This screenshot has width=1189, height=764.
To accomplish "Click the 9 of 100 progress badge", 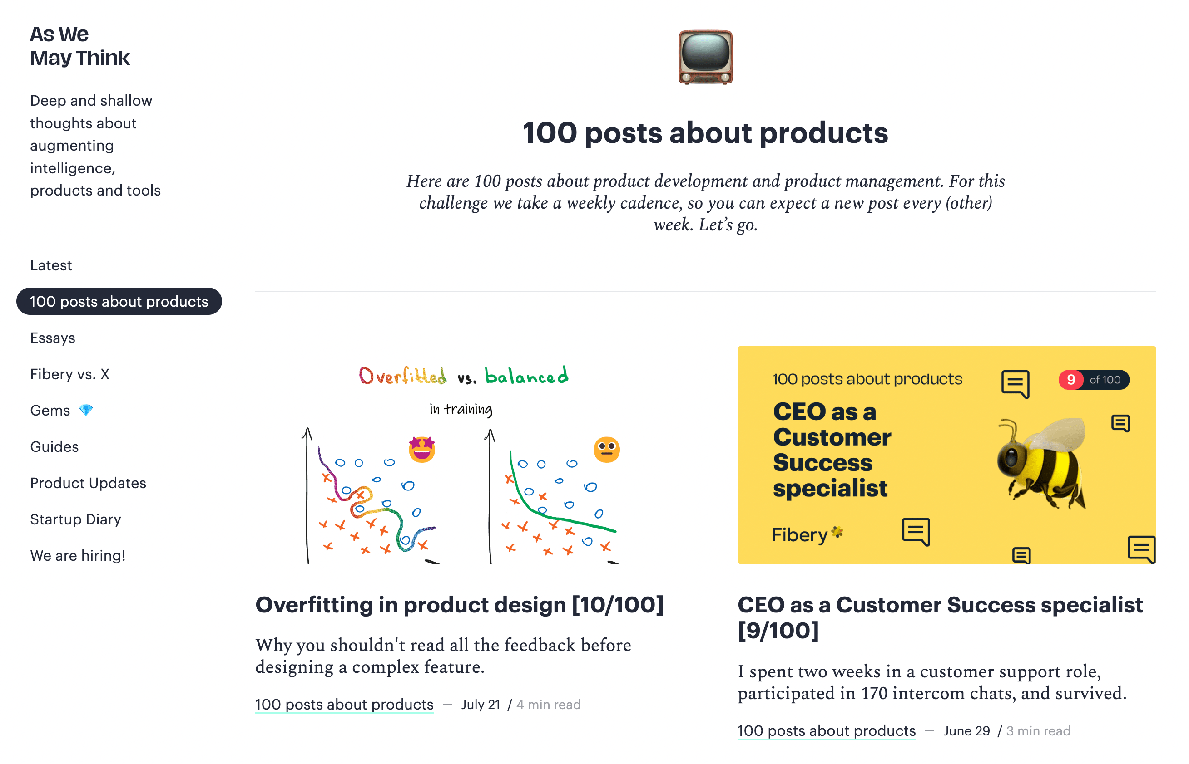I will pos(1093,380).
